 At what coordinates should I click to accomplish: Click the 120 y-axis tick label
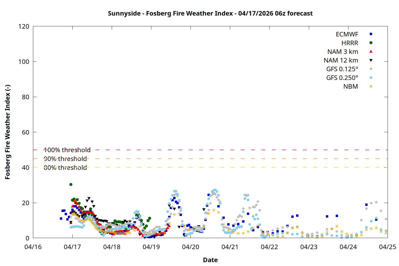24,27
